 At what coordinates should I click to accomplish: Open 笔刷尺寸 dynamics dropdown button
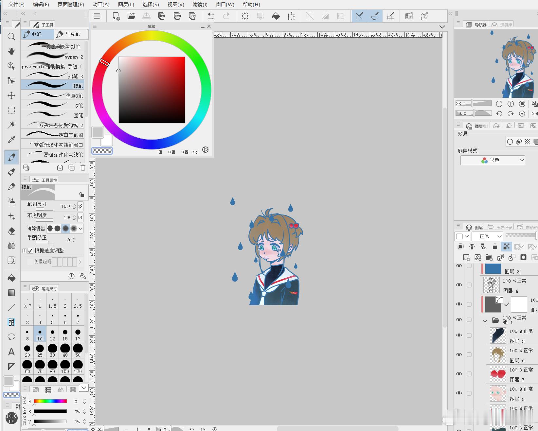click(x=81, y=206)
